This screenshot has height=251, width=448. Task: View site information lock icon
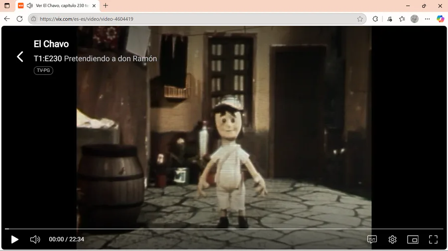34,19
